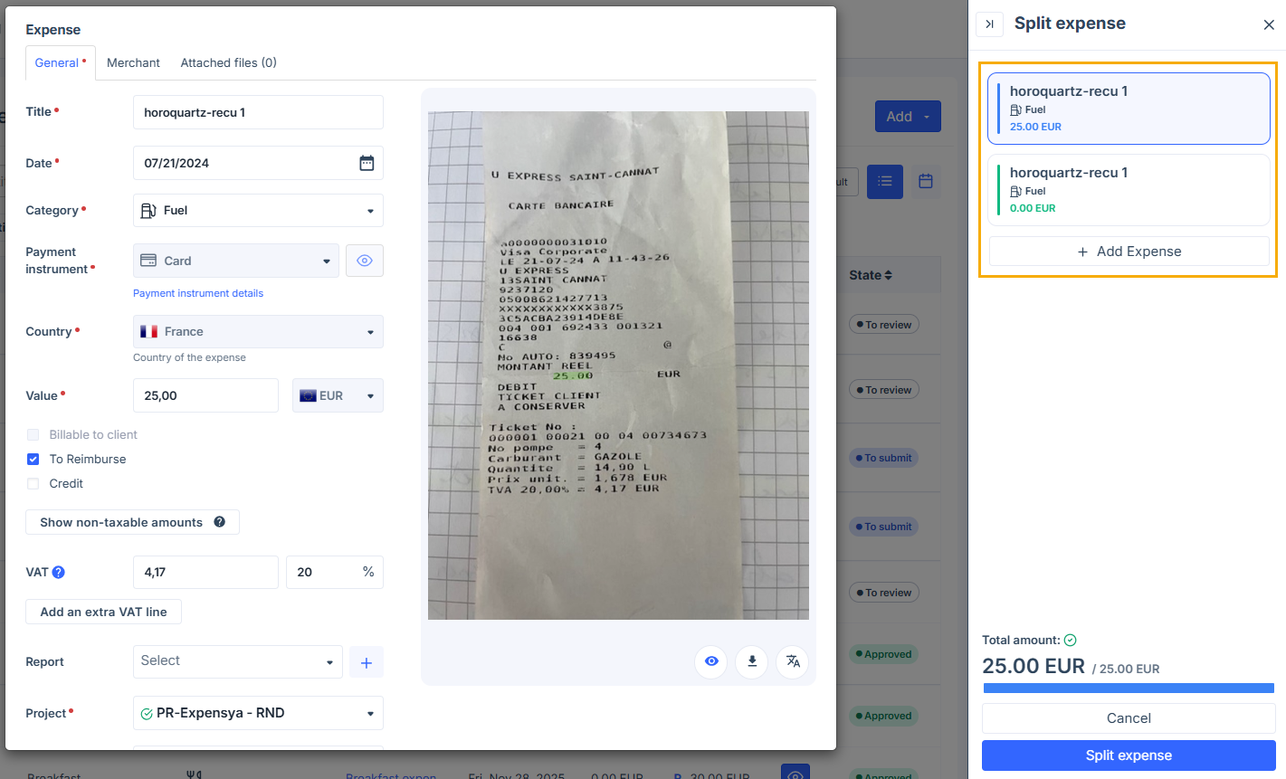Click the total amount progress bar

[x=1129, y=689]
